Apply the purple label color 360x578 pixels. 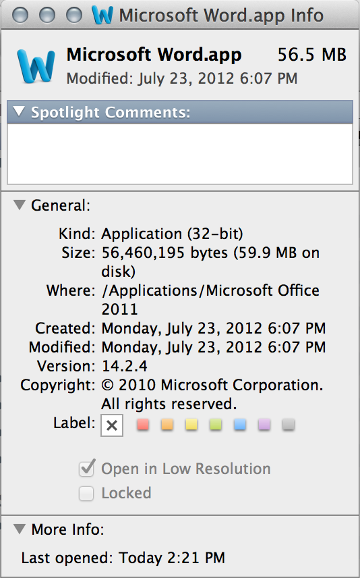coord(264,425)
